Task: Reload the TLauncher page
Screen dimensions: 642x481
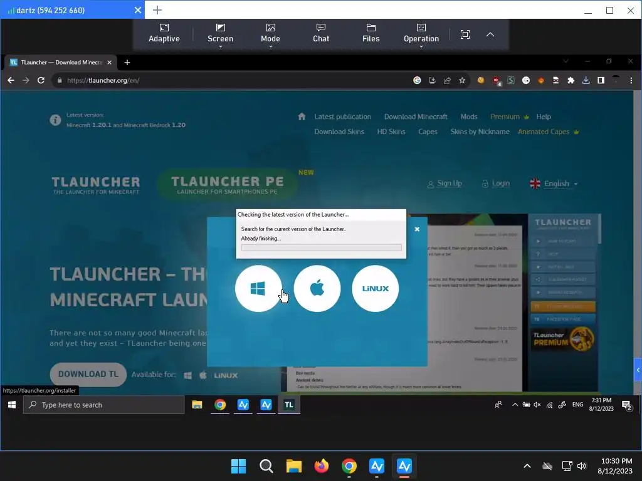Action: click(41, 80)
